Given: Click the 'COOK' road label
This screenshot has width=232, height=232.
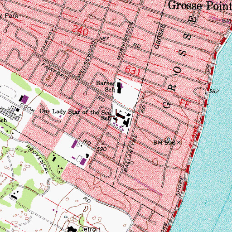Looking at the screenshot, I should point(27,108).
